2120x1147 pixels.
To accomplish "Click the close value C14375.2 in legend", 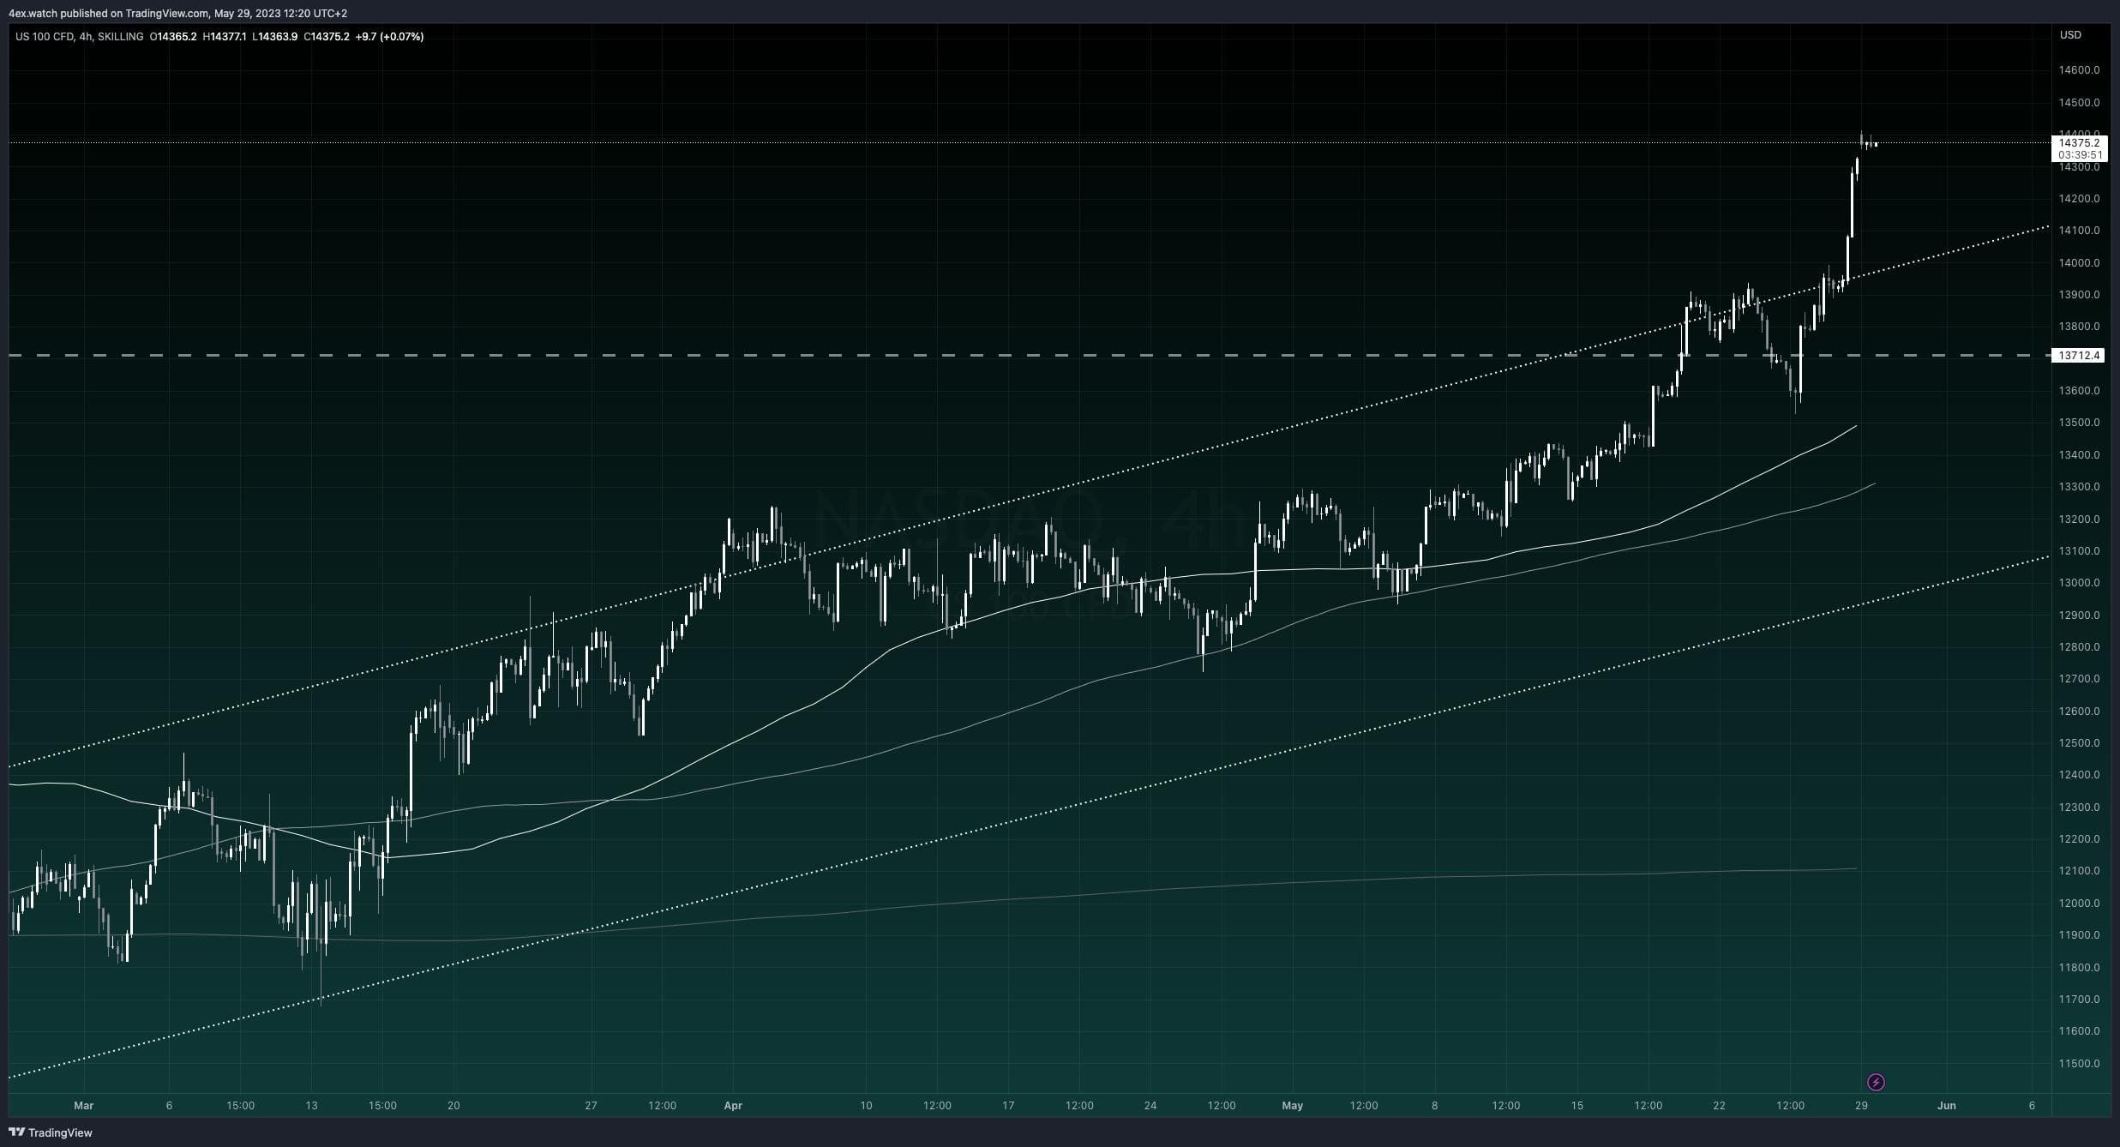I will pos(327,37).
